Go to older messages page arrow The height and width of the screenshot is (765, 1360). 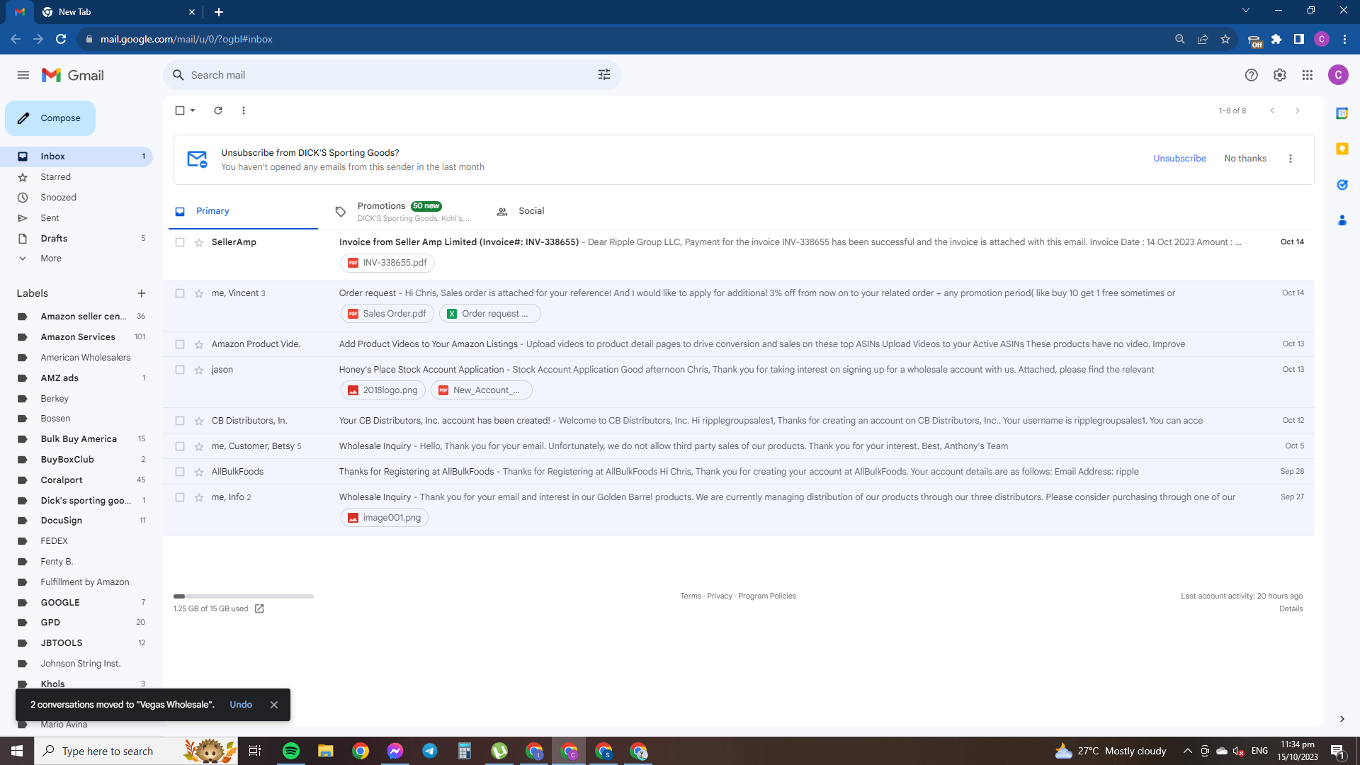pos(1298,110)
